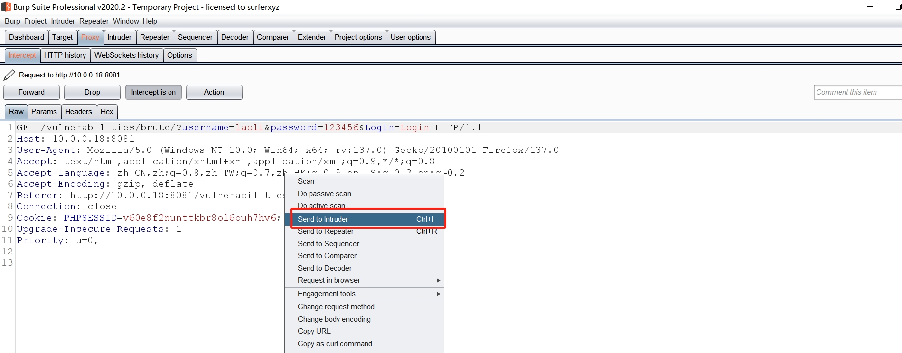Minimize the Burp Suite window
This screenshot has height=353, width=902.
point(870,7)
